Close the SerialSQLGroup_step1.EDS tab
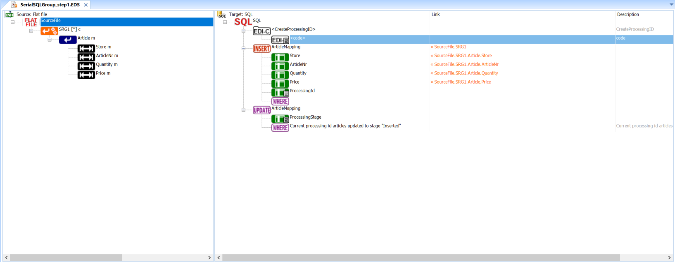675x262 pixels. (x=86, y=5)
